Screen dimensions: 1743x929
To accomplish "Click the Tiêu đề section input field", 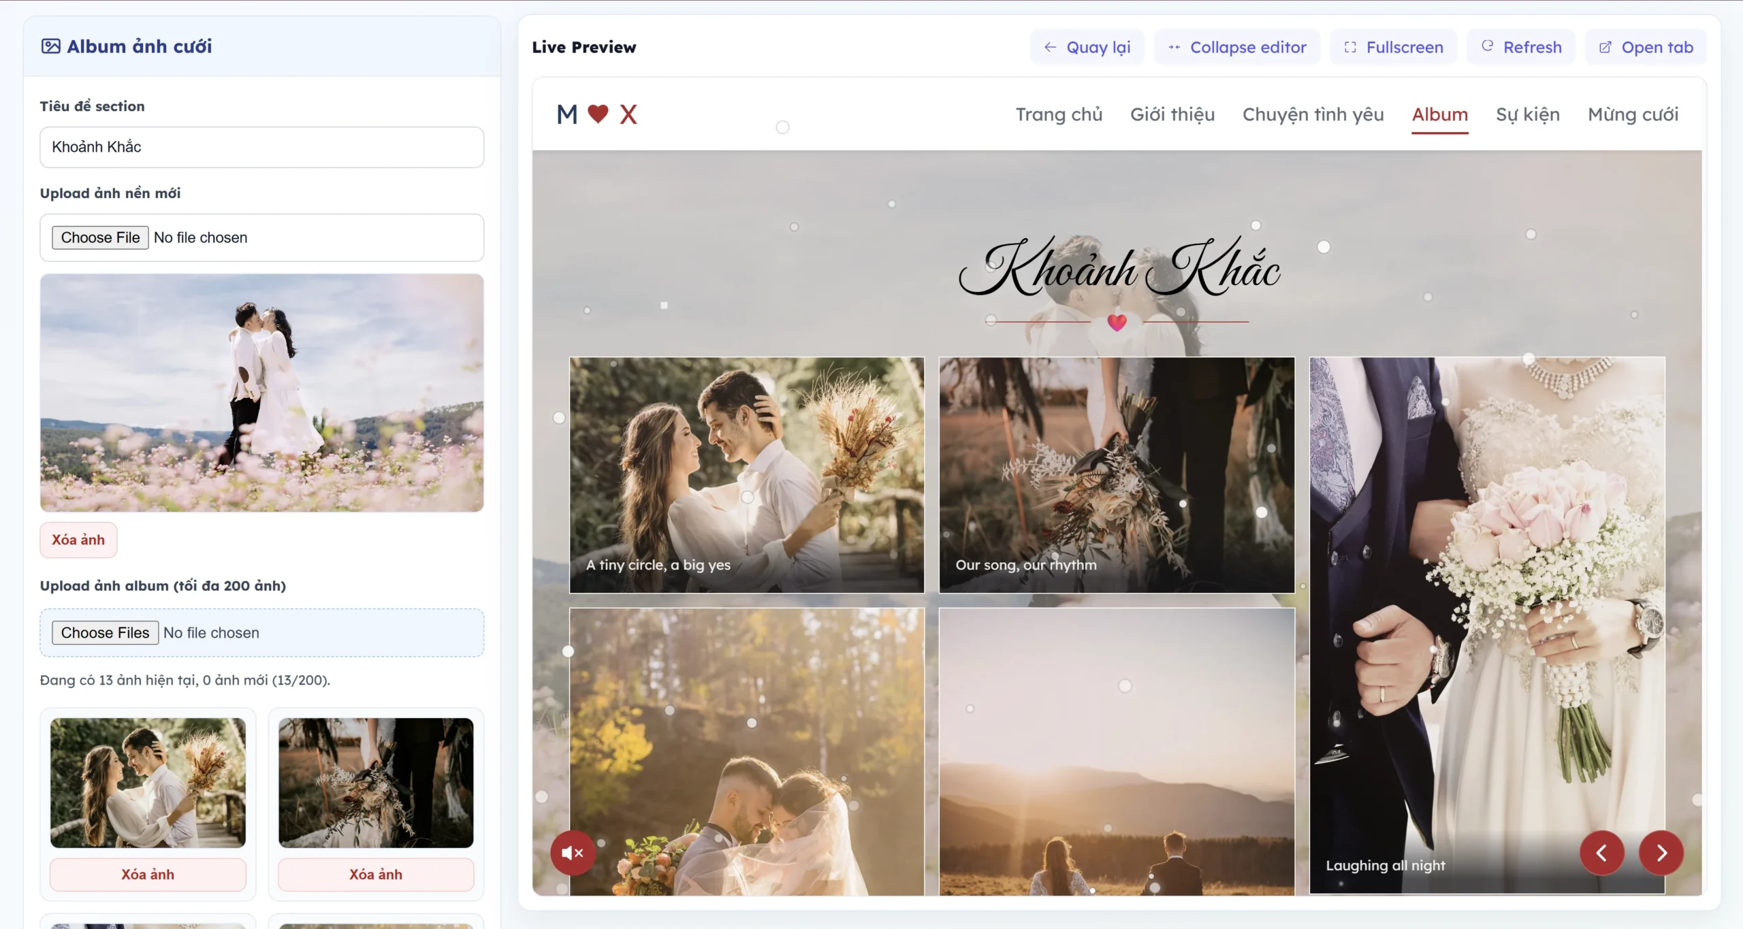I will (x=261, y=147).
